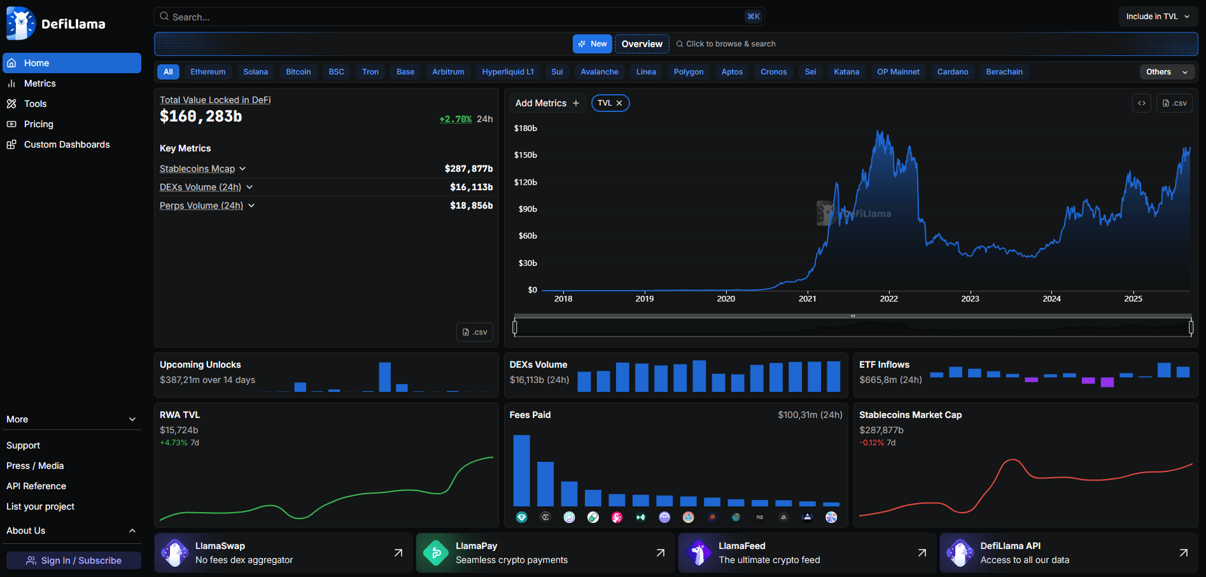Open Metrics via its bar-chart sidebar icon
This screenshot has width=1206, height=577.
click(11, 83)
